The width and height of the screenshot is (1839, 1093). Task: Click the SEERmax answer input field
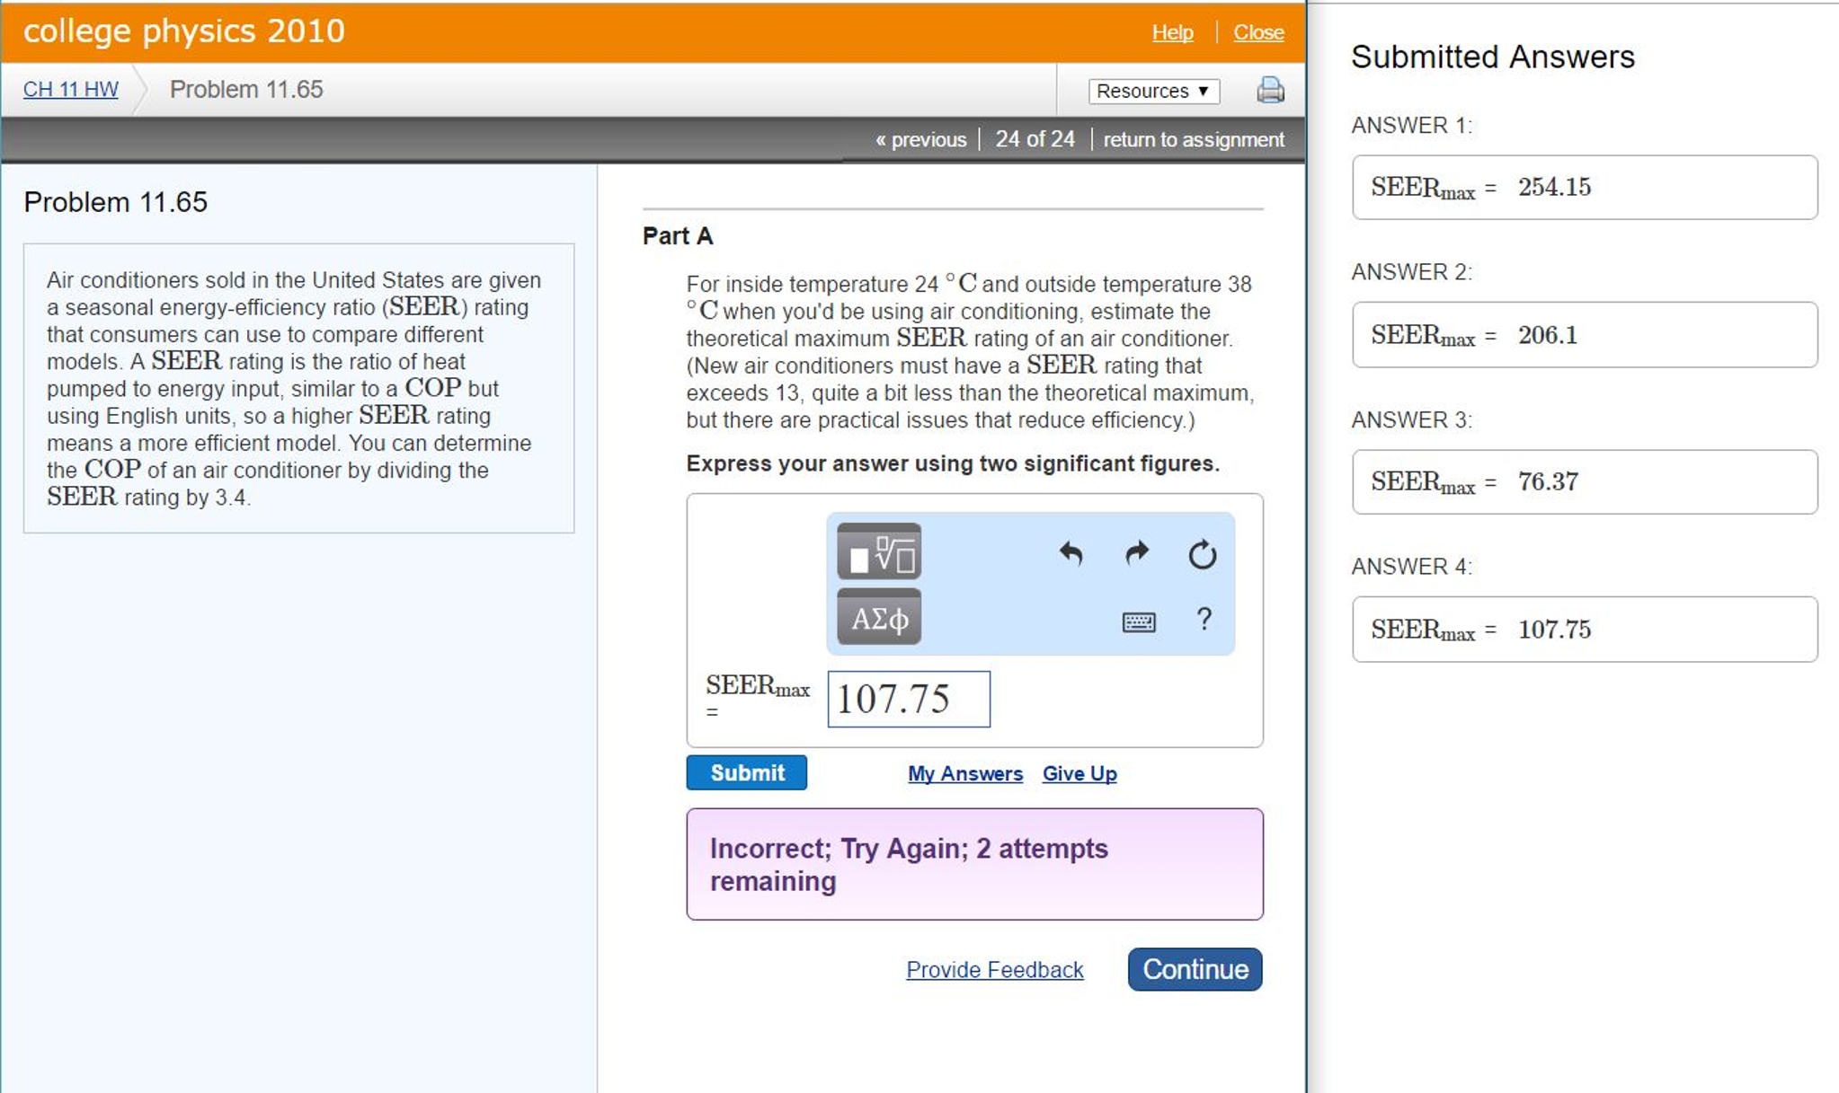pyautogui.click(x=908, y=699)
